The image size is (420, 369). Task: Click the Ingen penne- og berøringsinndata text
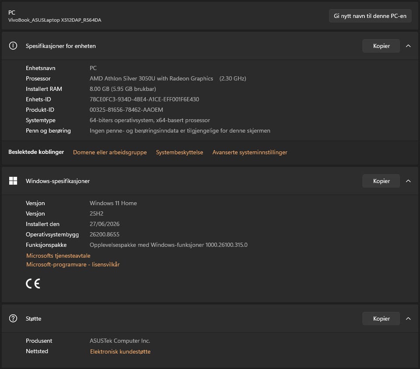[x=180, y=131]
